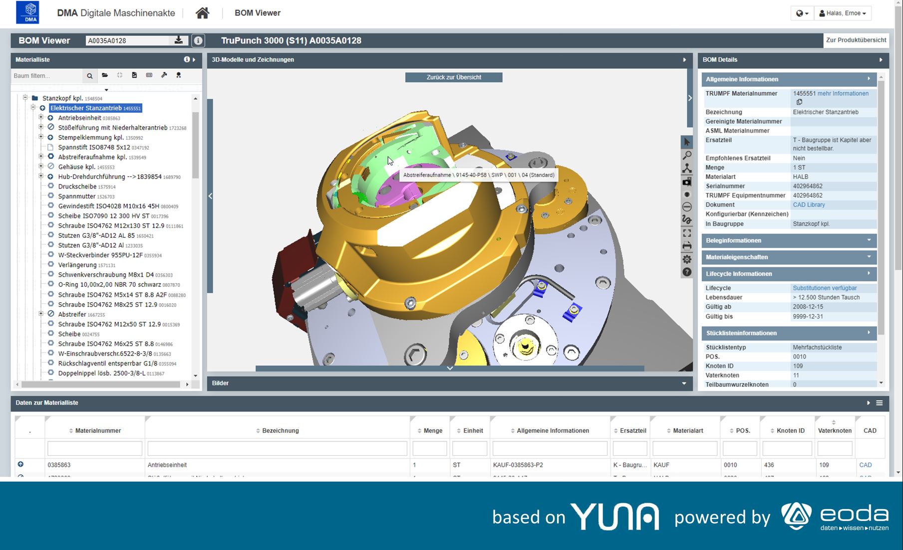Click the right arrow above the 3D toolbar
The height and width of the screenshot is (550, 903).
(x=690, y=98)
